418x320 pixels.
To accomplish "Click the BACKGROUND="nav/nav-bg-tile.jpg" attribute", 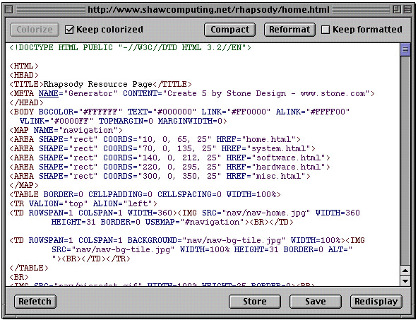I will [x=206, y=241].
